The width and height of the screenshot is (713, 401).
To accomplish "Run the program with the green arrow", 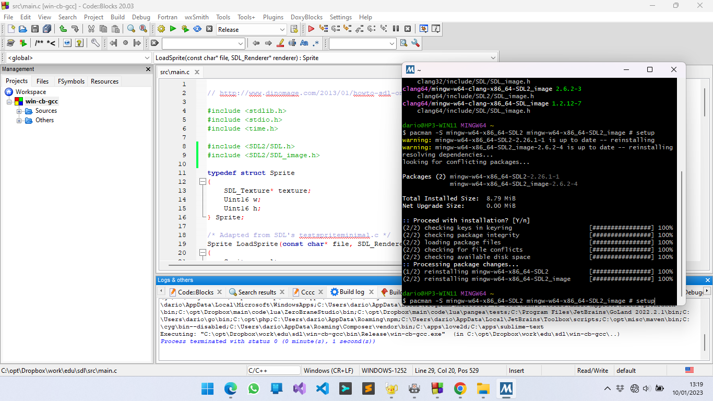I will pos(173,29).
